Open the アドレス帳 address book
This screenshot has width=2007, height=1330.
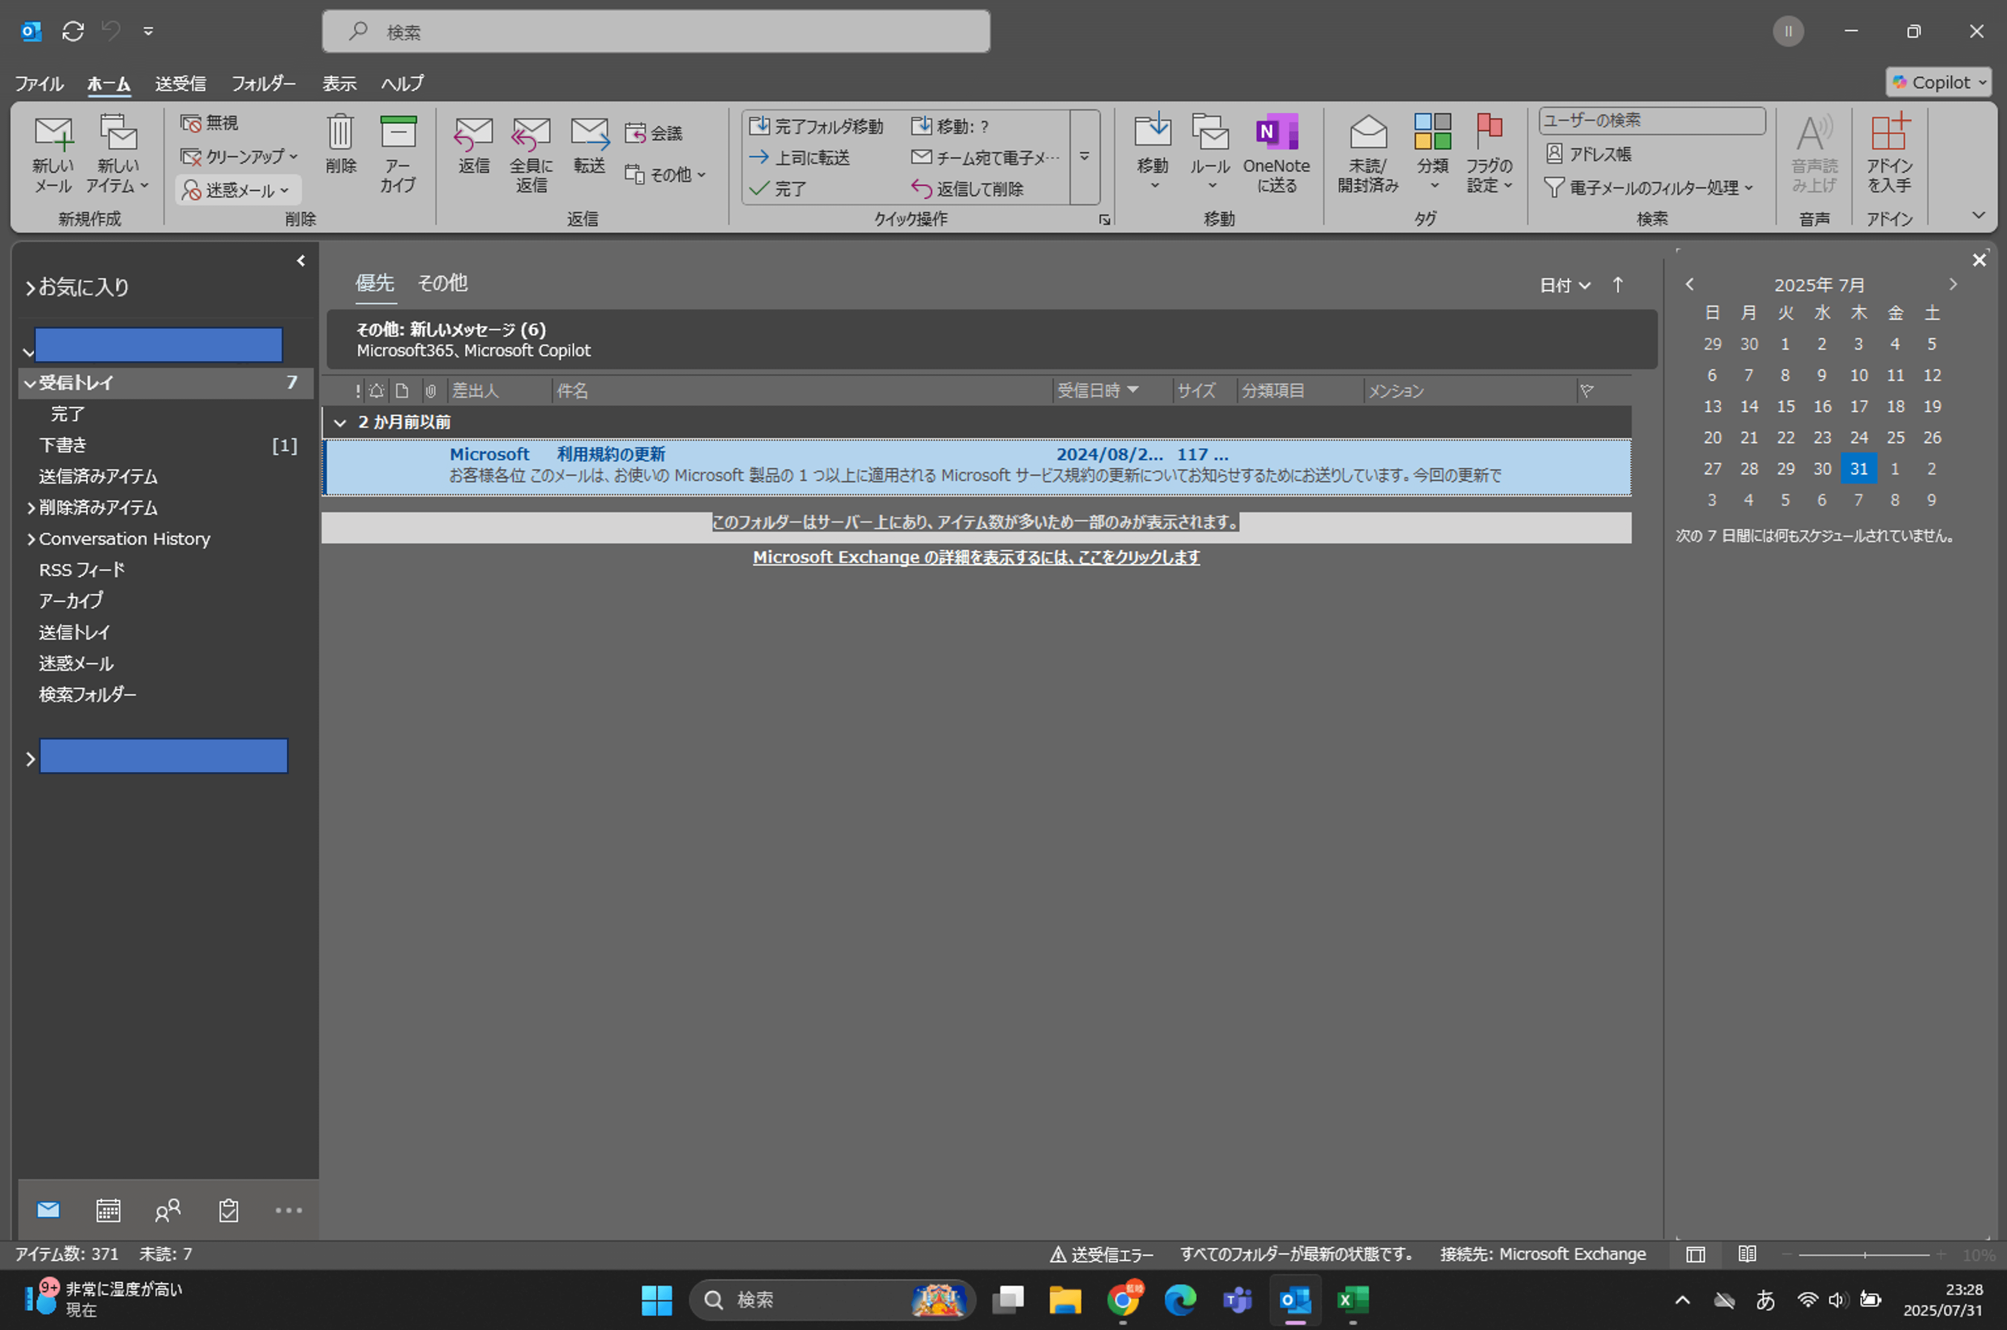point(1589,154)
